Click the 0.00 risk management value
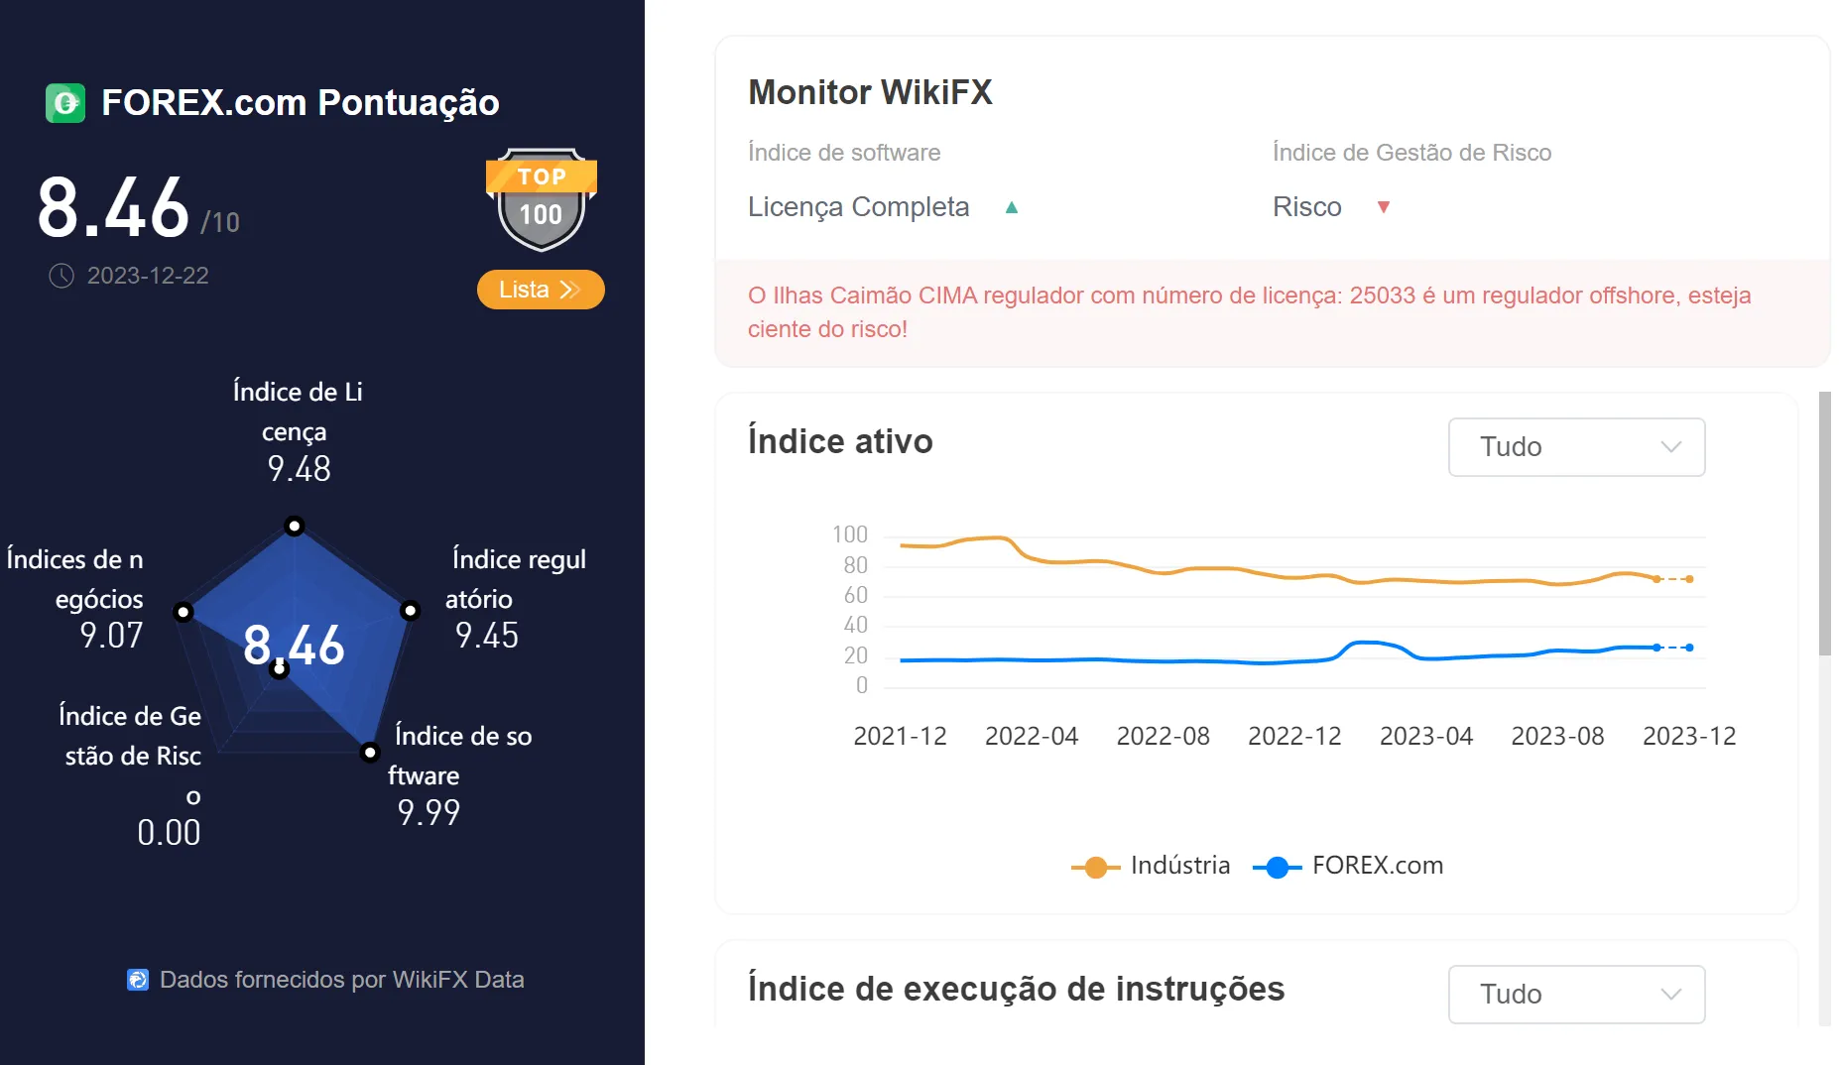The image size is (1839, 1065). [x=169, y=833]
